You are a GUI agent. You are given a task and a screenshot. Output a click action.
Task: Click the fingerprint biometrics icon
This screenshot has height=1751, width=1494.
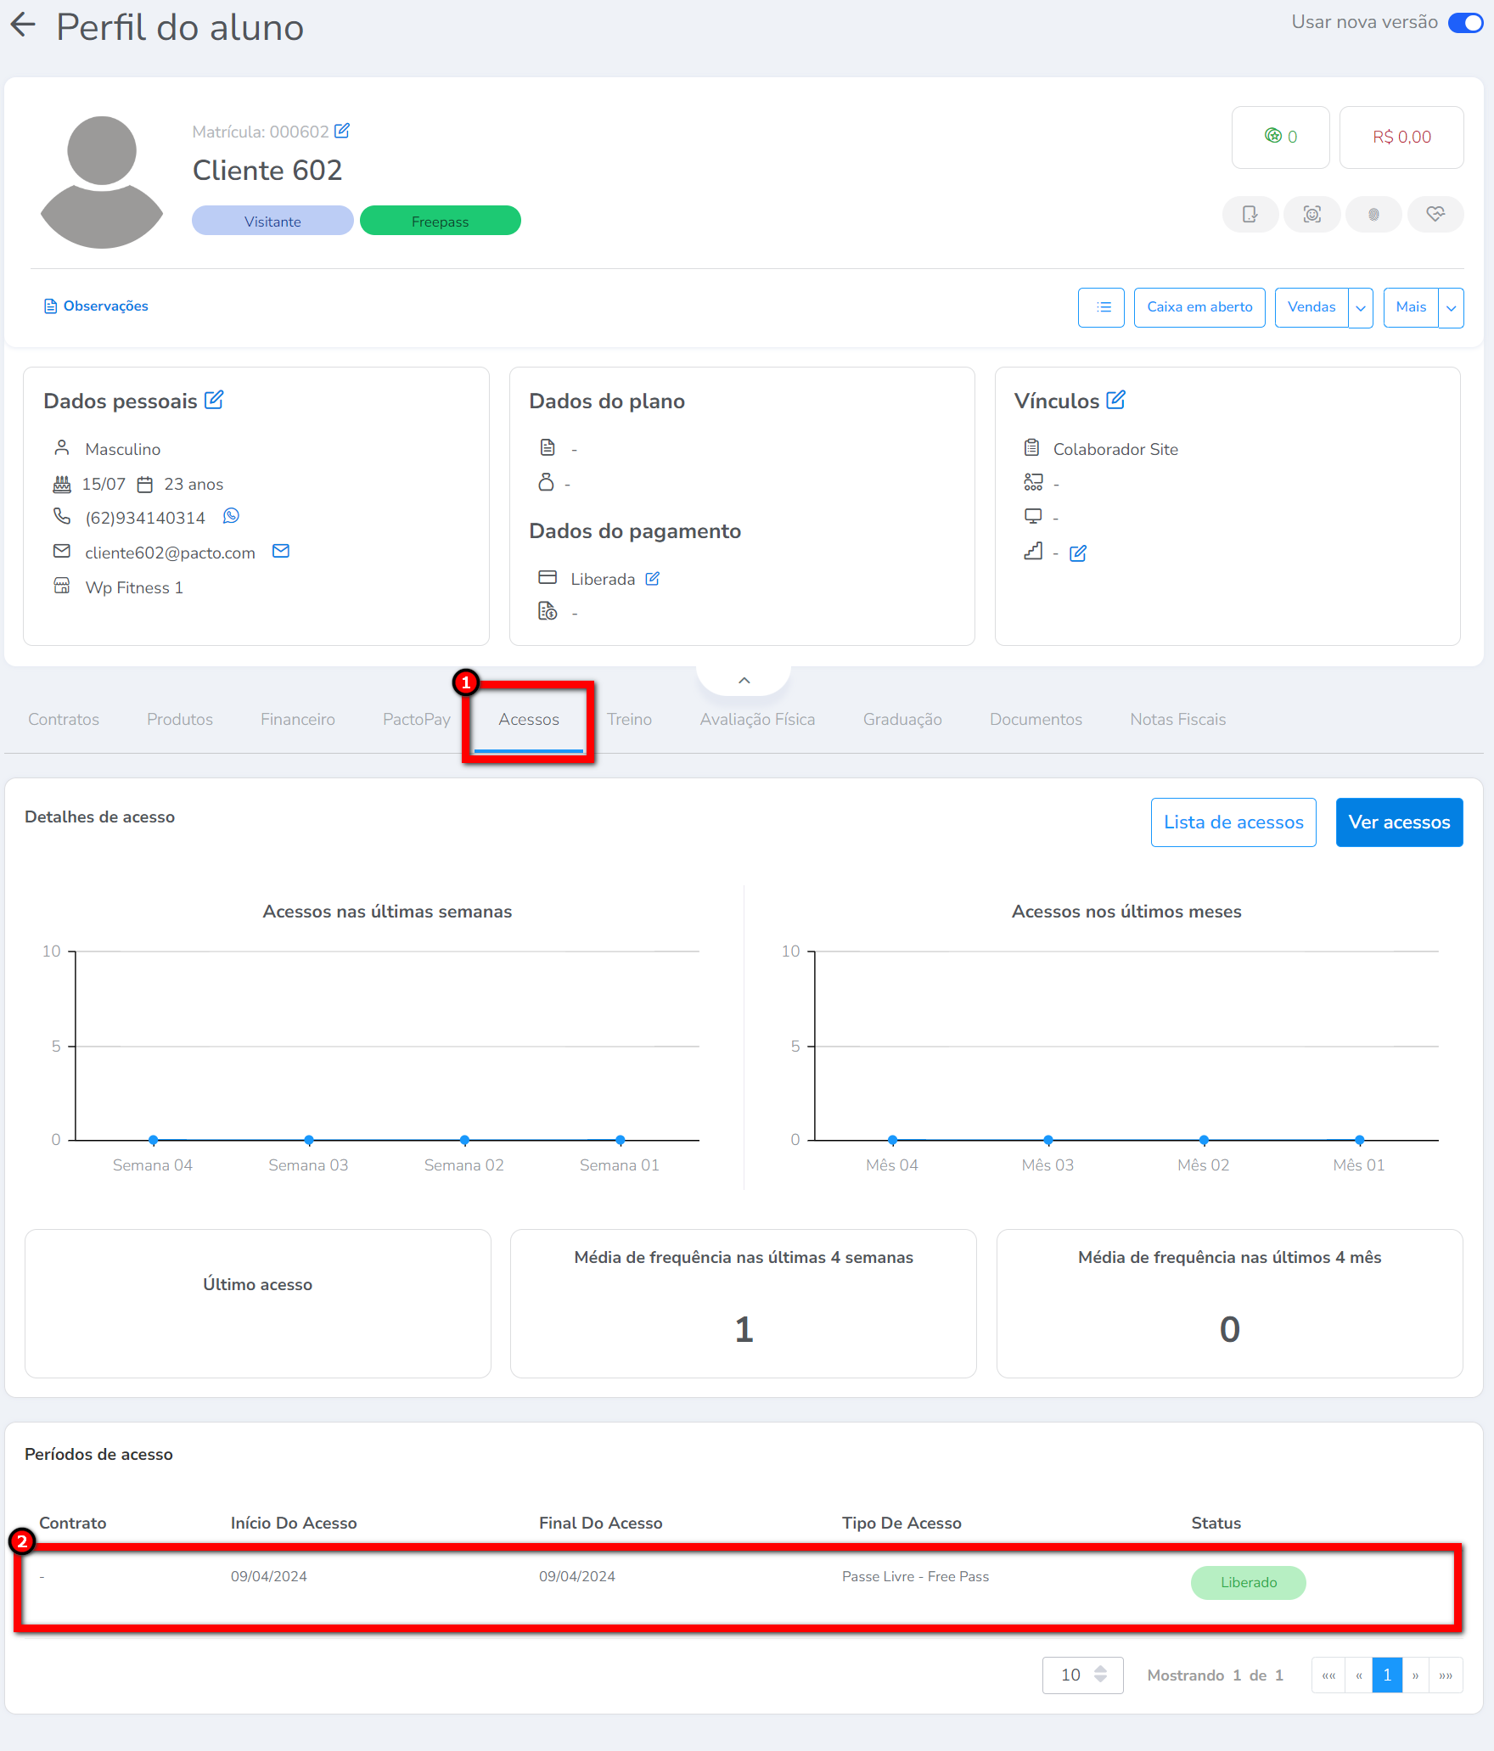[x=1373, y=215]
